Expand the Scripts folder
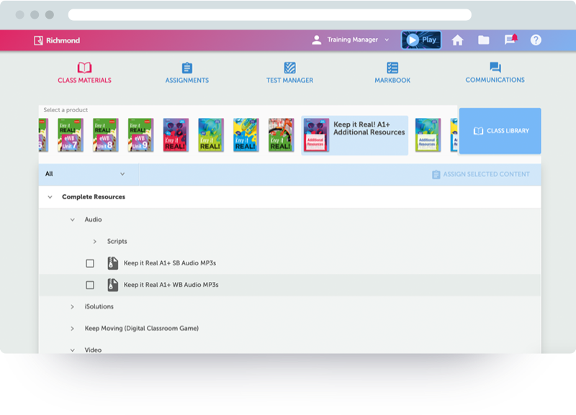Screen dimensions: 576x415 click(x=95, y=242)
